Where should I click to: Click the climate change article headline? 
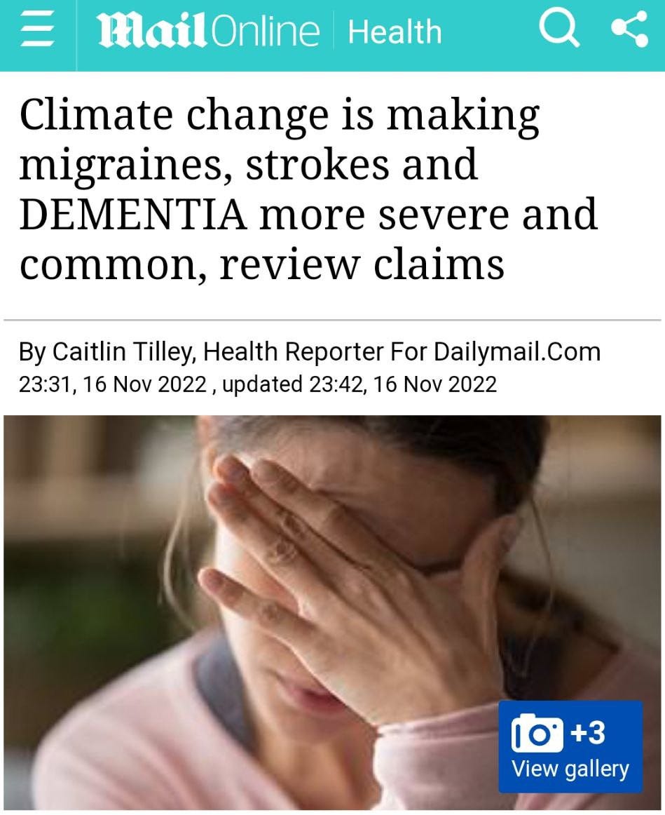tap(308, 189)
